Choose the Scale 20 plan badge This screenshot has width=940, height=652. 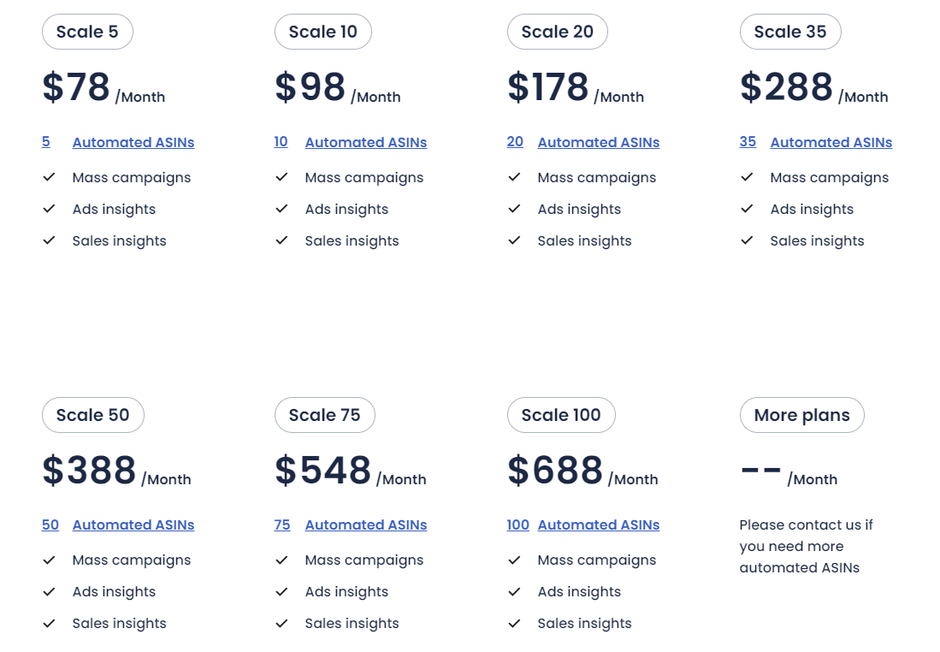tap(558, 32)
